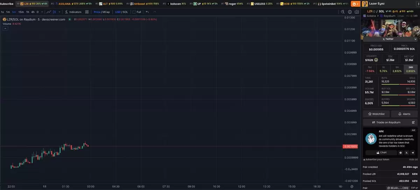Select the 1H price change tab
This screenshot has height=190, width=420.
(x=384, y=69)
